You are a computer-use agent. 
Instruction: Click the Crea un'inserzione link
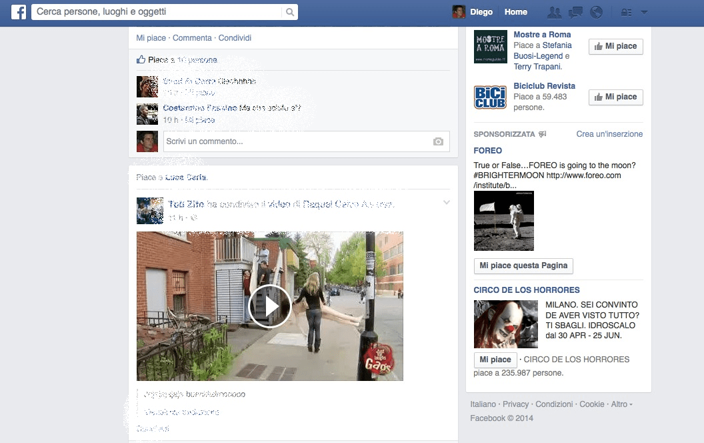pos(609,134)
